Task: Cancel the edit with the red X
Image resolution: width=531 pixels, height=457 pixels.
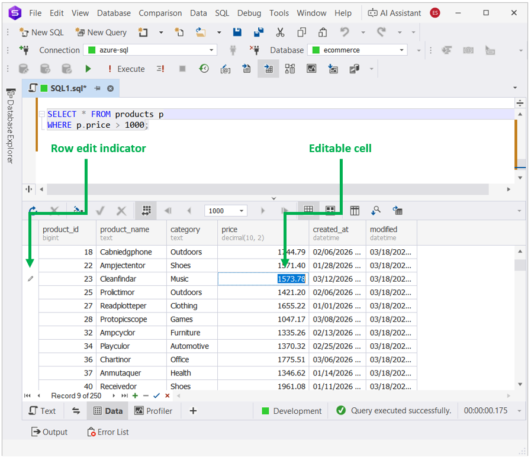Action: pyautogui.click(x=168, y=395)
